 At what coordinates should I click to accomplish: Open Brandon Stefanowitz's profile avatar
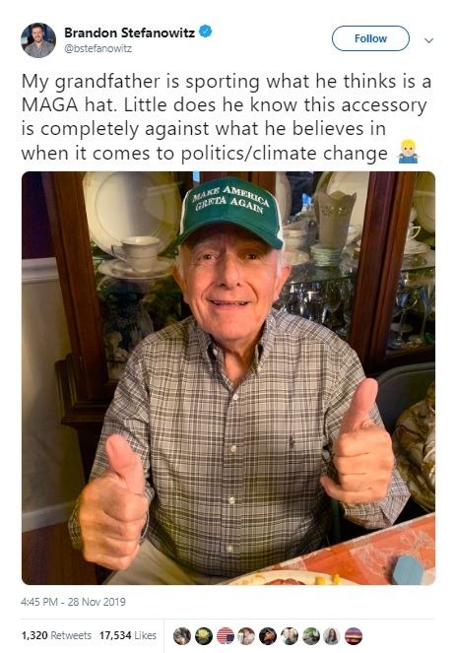click(38, 40)
